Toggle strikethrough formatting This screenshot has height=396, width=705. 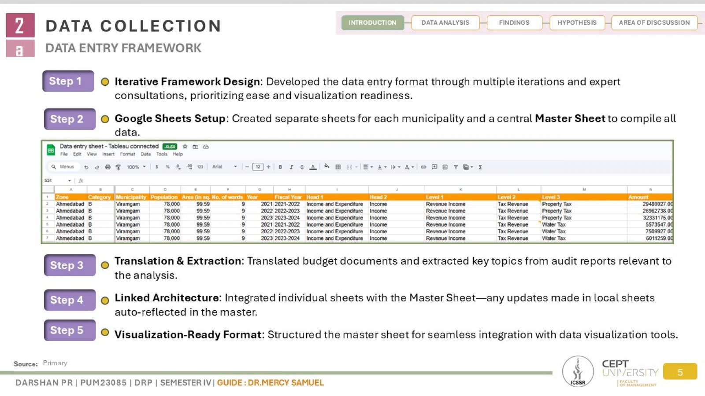(302, 167)
